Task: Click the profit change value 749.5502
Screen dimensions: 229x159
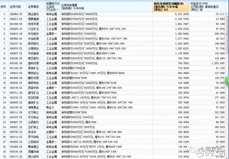Action: pyautogui.click(x=183, y=63)
